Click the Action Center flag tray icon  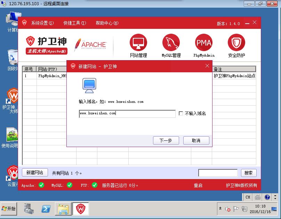[236, 209]
